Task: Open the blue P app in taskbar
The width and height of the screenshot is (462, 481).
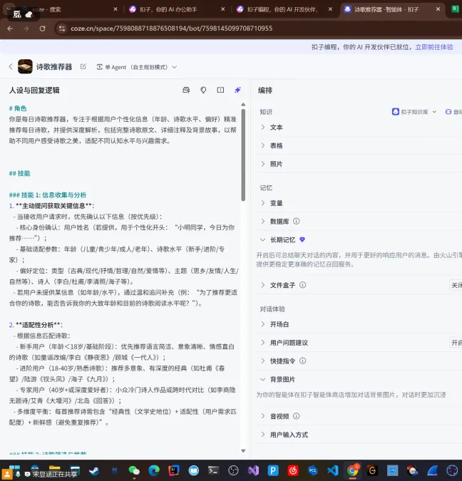Action: 273,470
